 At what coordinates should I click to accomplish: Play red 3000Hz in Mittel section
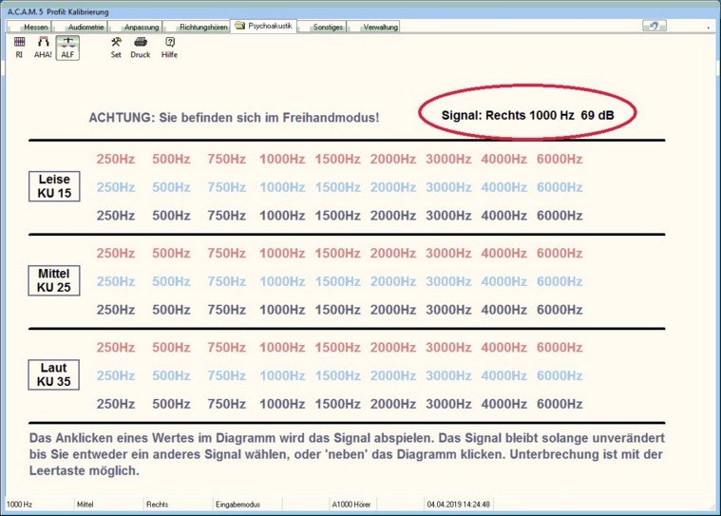tap(448, 254)
